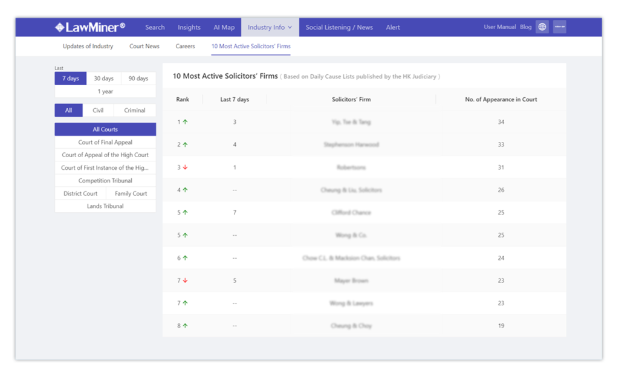Image resolution: width=619 pixels, height=379 pixels.
Task: Filter by Civil cases
Action: [98, 110]
